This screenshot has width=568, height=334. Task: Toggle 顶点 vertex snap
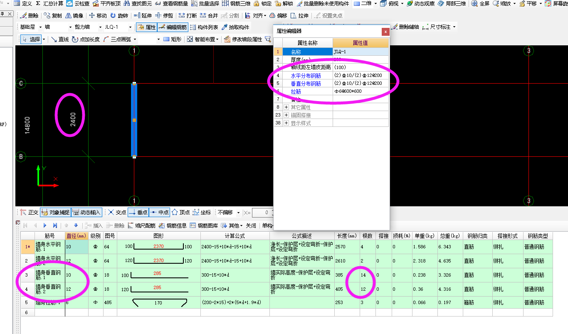[181, 213]
